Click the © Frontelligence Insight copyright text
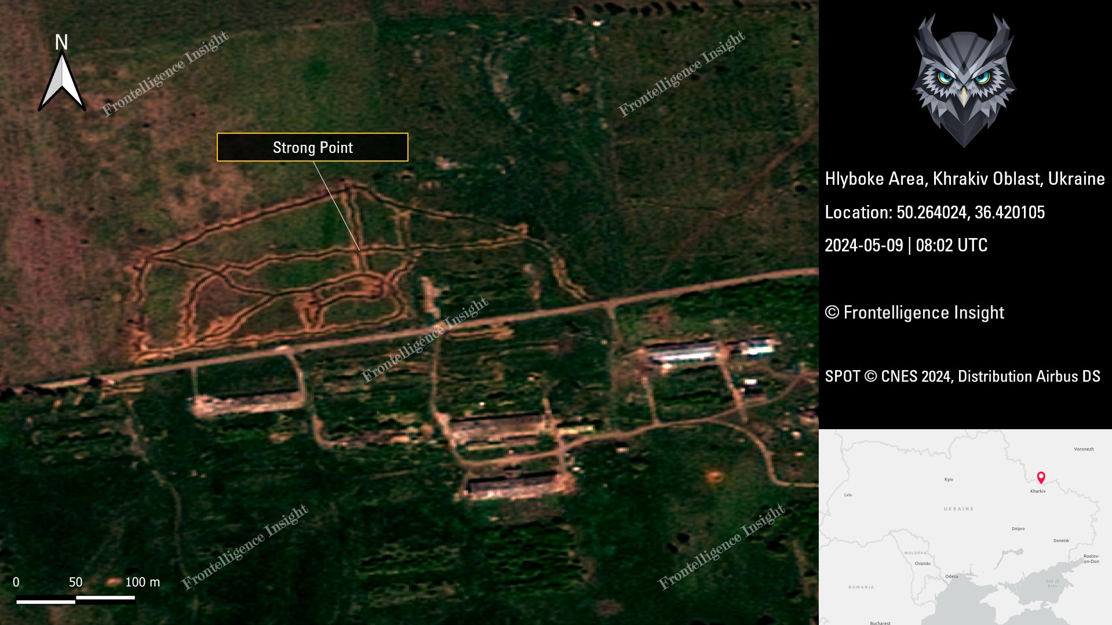 coord(914,313)
